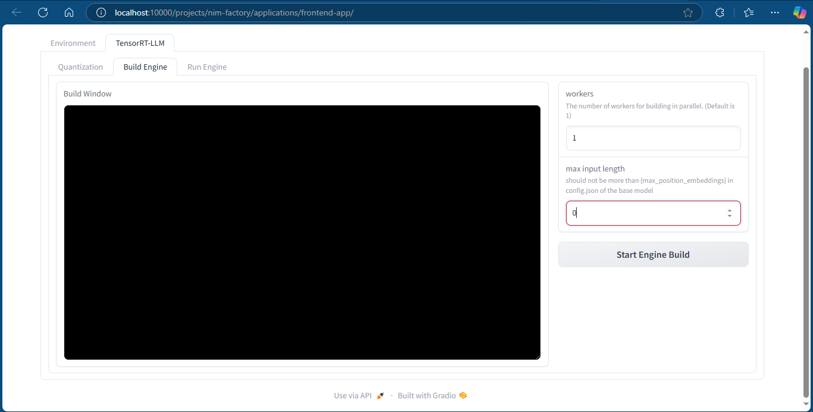Increase max input length with the up arrow
This screenshot has width=813, height=412.
(x=730, y=210)
